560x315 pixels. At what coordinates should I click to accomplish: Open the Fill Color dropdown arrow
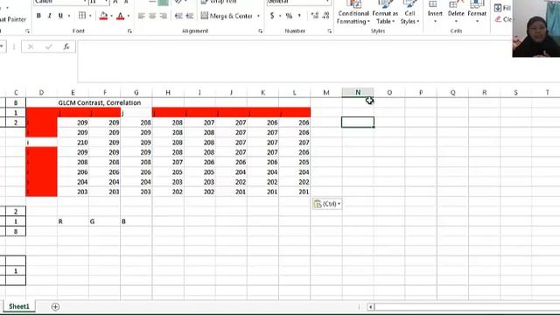111,16
